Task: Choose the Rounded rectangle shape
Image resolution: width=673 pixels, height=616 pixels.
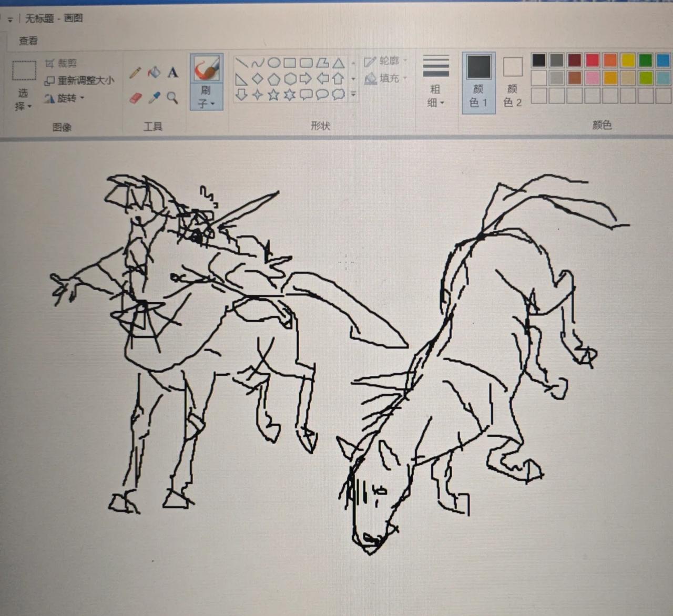Action: (x=306, y=64)
